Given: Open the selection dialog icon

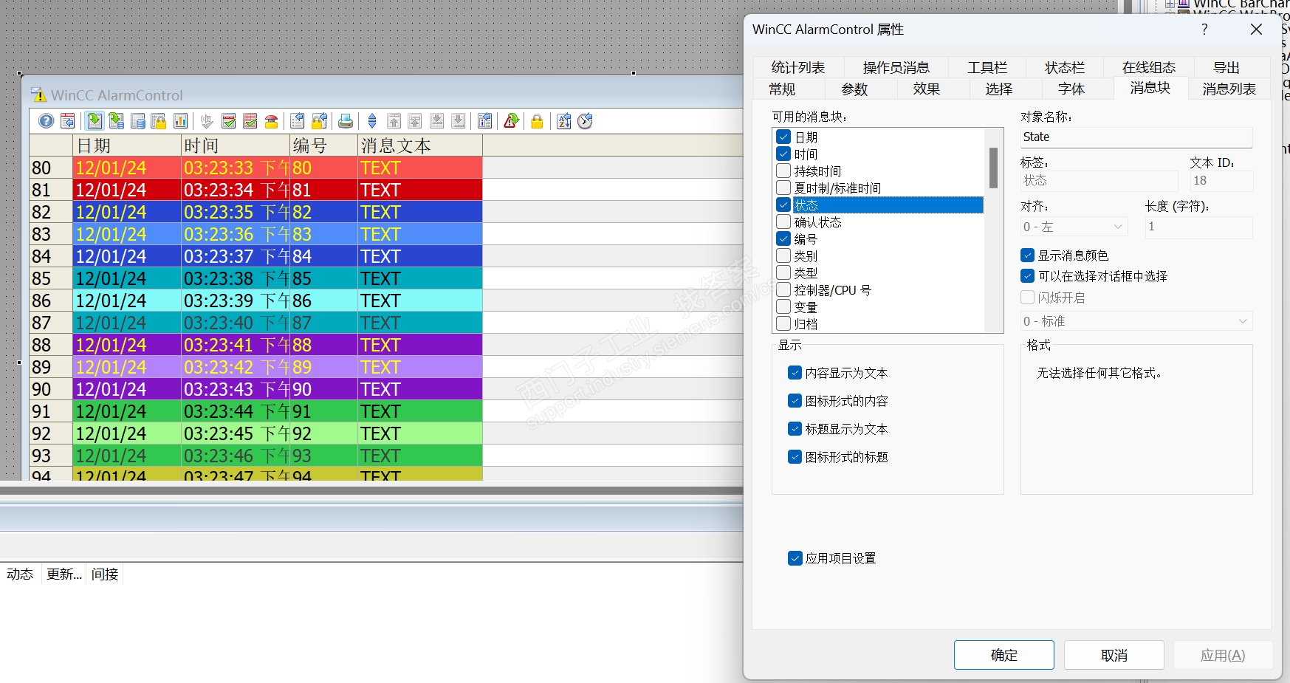Looking at the screenshot, I should click(298, 121).
